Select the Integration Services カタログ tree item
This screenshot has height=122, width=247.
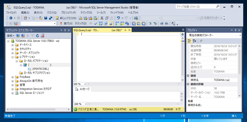pos(35,89)
